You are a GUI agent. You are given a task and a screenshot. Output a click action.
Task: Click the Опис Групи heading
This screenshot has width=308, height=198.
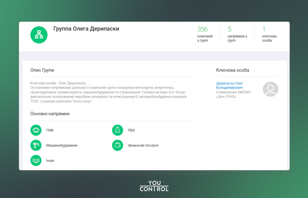coord(42,70)
